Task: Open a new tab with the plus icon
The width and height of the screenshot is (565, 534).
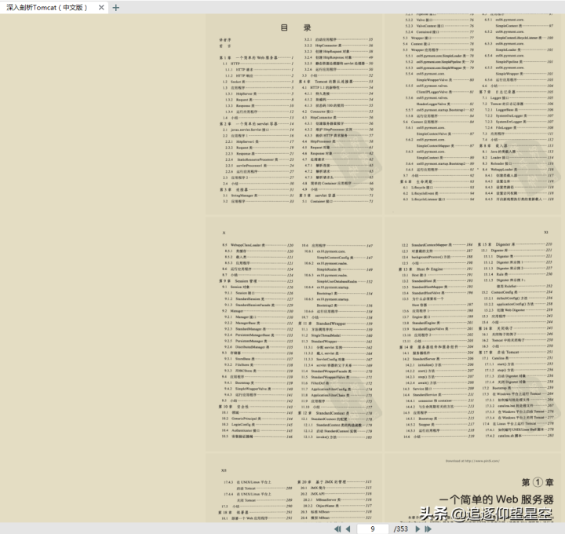Action: tap(115, 8)
